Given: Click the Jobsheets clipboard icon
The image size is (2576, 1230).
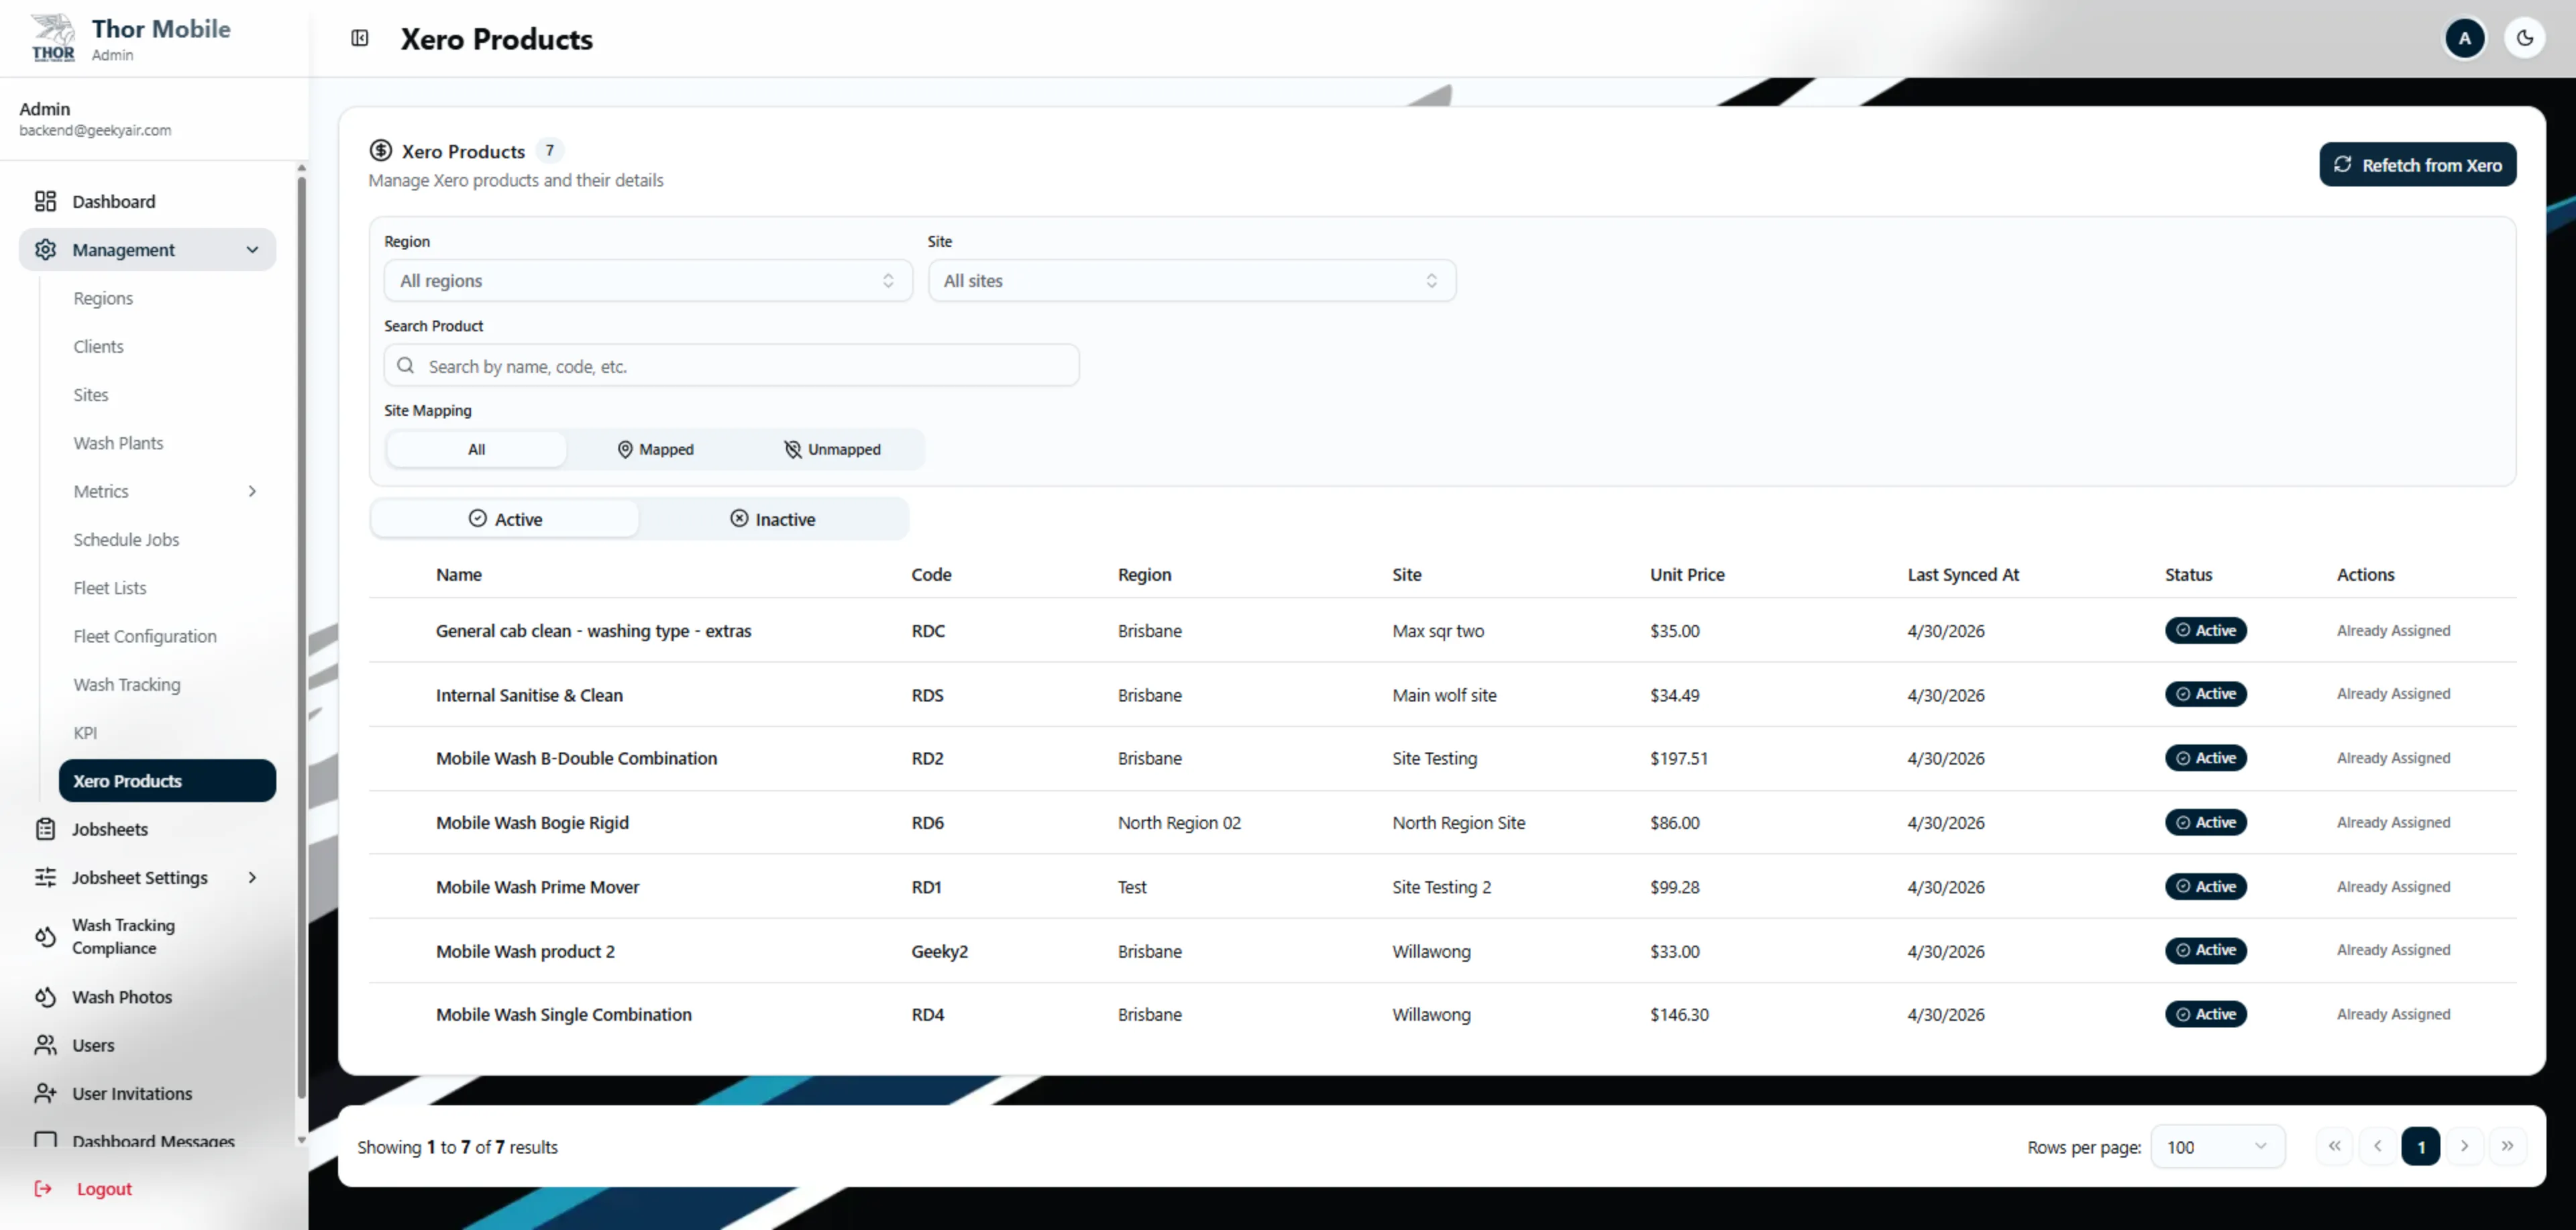Looking at the screenshot, I should tap(45, 829).
